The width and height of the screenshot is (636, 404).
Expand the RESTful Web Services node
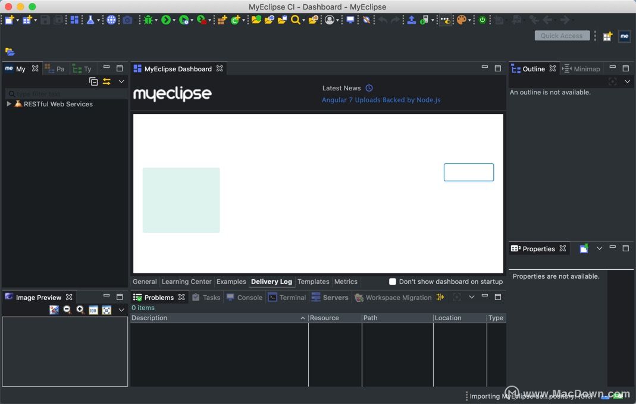click(x=9, y=104)
